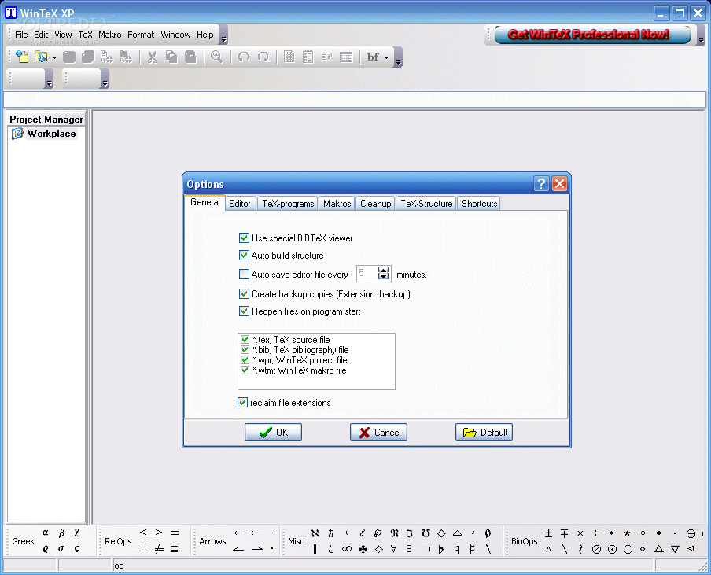The image size is (711, 575).
Task: Insert the there-exists symbol
Action: pyautogui.click(x=410, y=549)
